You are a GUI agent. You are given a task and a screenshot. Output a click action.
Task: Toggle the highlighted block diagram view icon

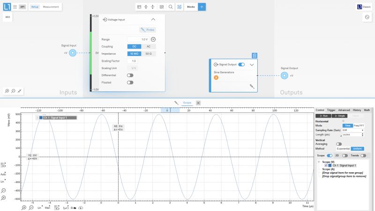pos(180,7)
